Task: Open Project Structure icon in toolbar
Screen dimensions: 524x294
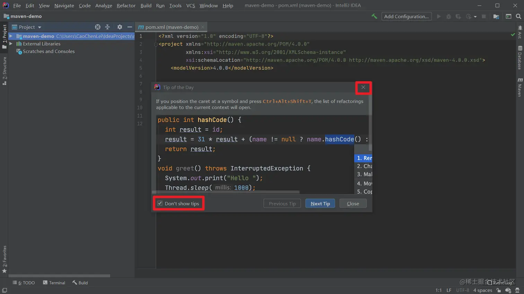Action: coord(496,16)
